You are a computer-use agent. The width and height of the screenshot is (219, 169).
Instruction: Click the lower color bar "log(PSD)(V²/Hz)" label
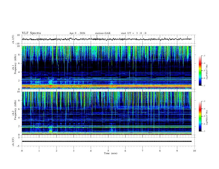coord(207,117)
